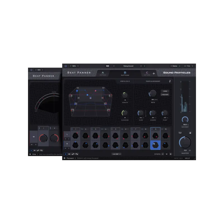Open the Tempo & Movement section tab

153,81
